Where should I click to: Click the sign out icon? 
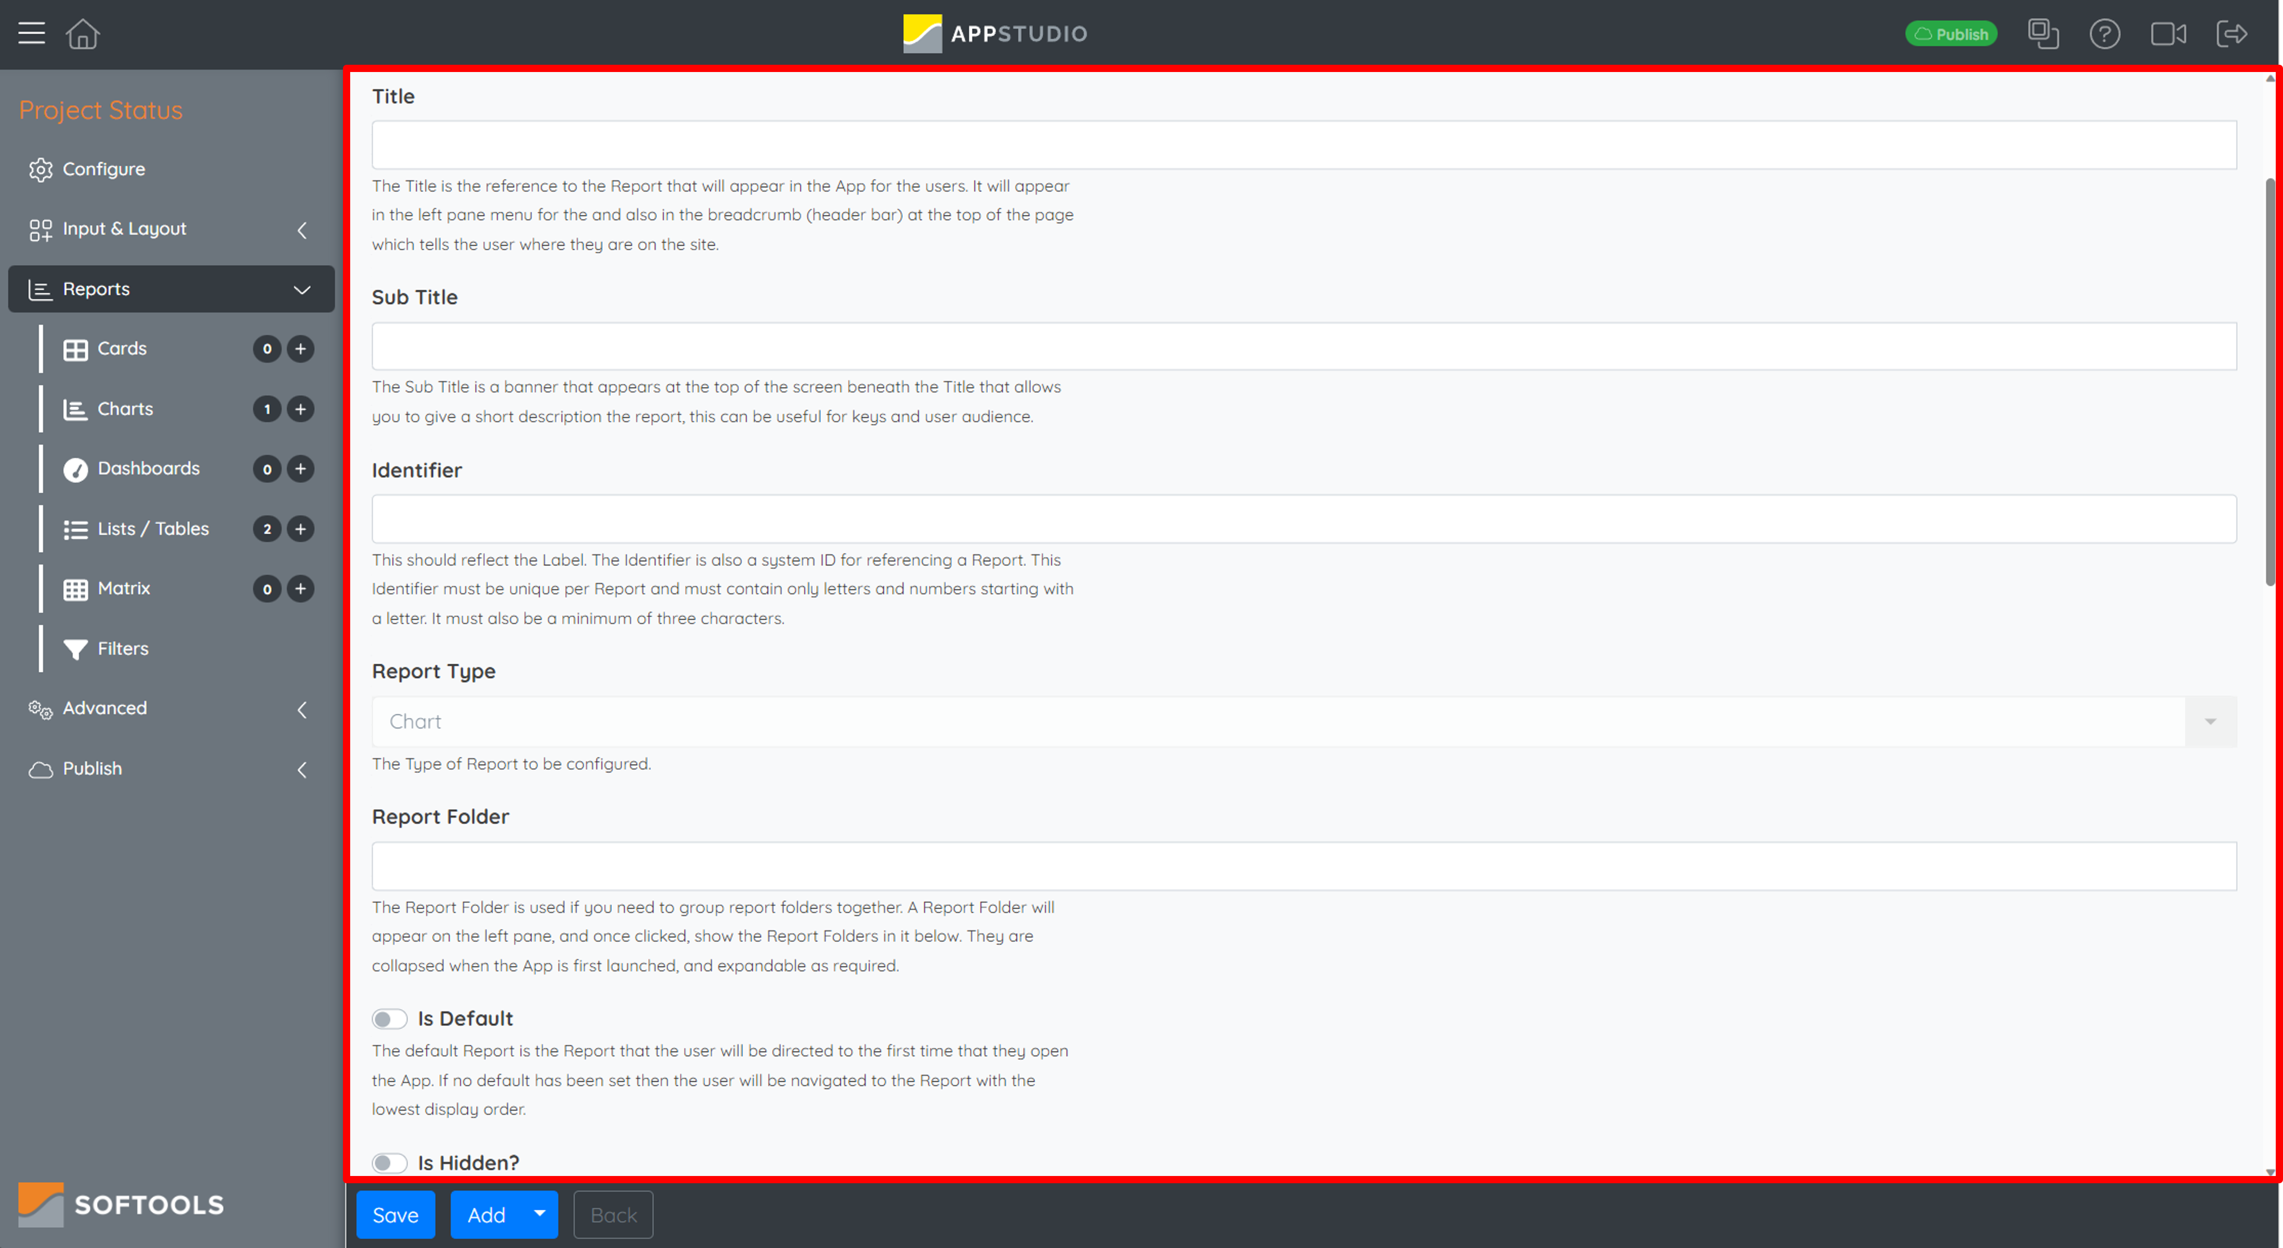2232,34
